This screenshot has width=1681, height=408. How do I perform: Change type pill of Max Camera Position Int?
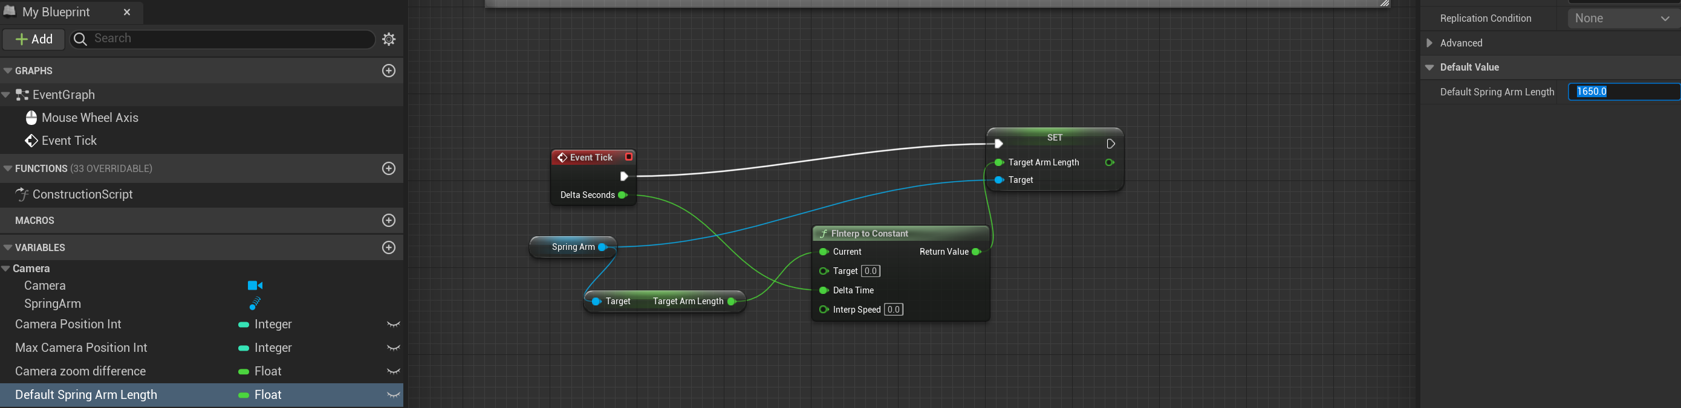[x=244, y=348]
